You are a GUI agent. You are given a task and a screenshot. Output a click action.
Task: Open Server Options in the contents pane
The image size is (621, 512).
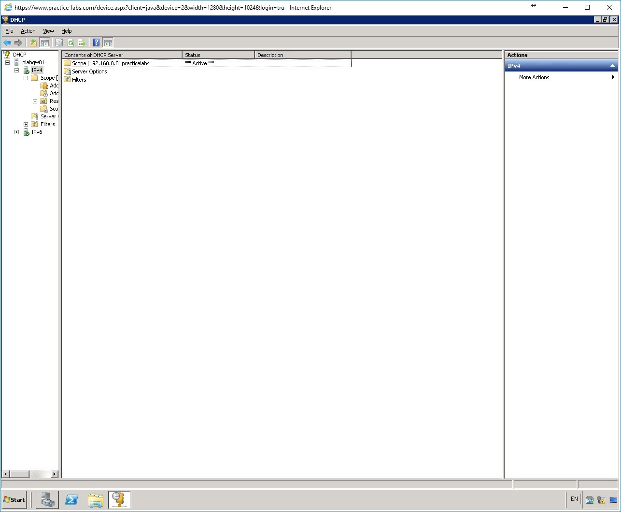[x=89, y=71]
